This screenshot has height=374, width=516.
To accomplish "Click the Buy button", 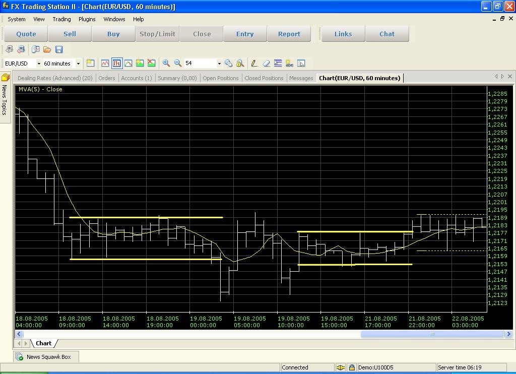I will coord(113,34).
